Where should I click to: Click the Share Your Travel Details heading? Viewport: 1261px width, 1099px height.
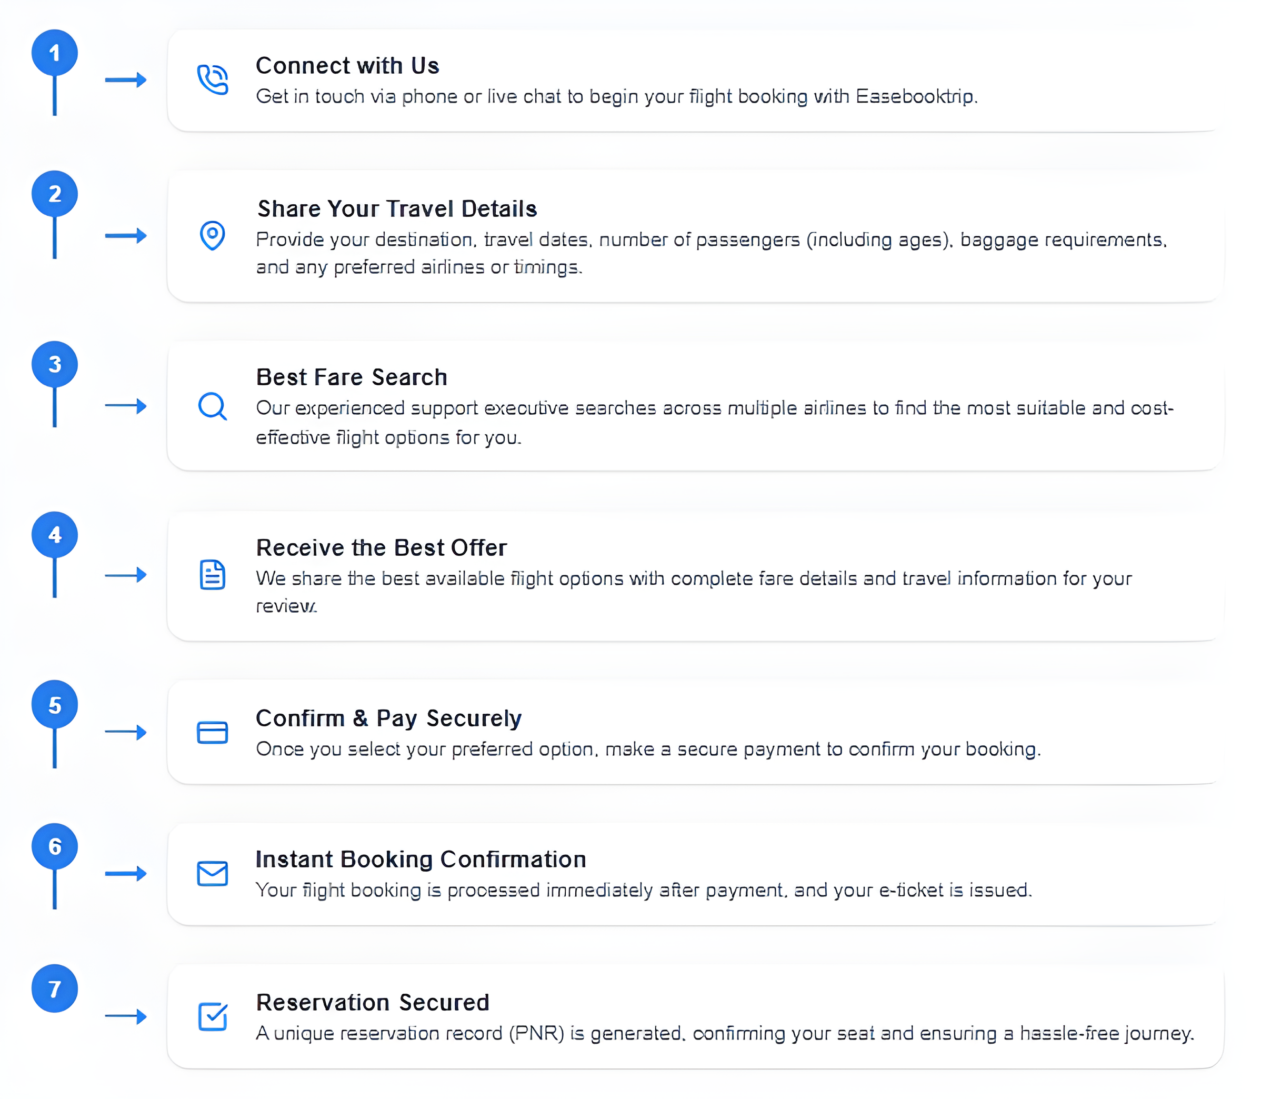(x=397, y=209)
